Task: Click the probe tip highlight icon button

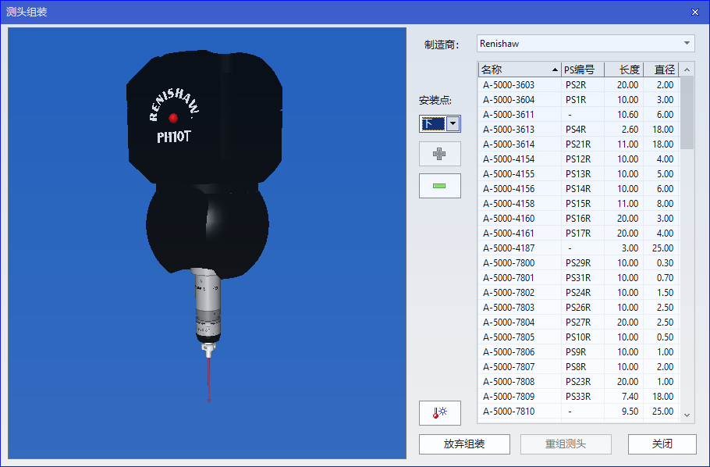Action: (440, 413)
